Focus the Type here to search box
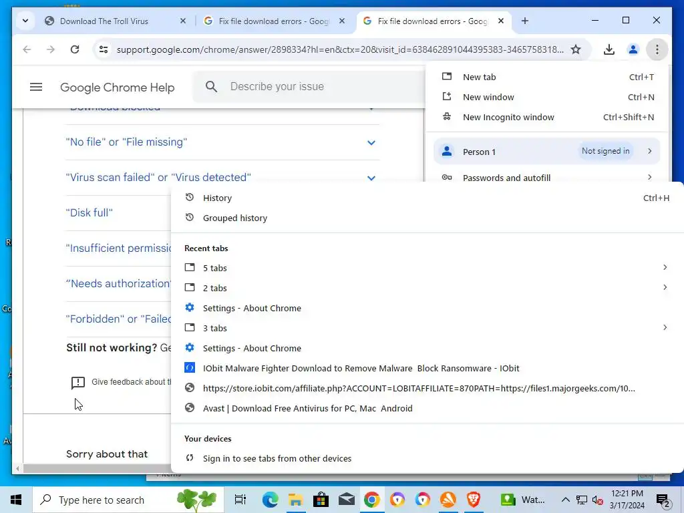 (x=128, y=500)
